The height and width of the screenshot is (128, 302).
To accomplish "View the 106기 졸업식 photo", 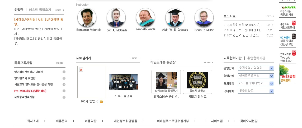I will [124, 82].
